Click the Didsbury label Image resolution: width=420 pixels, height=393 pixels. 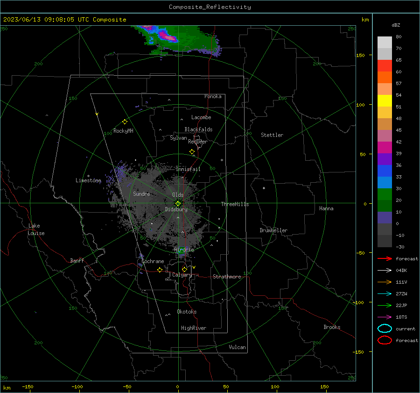176,209
